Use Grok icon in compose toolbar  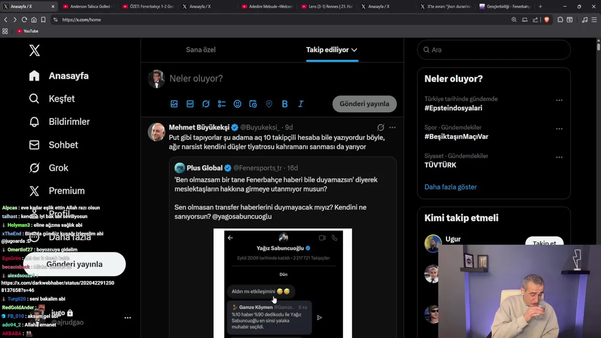(x=206, y=104)
